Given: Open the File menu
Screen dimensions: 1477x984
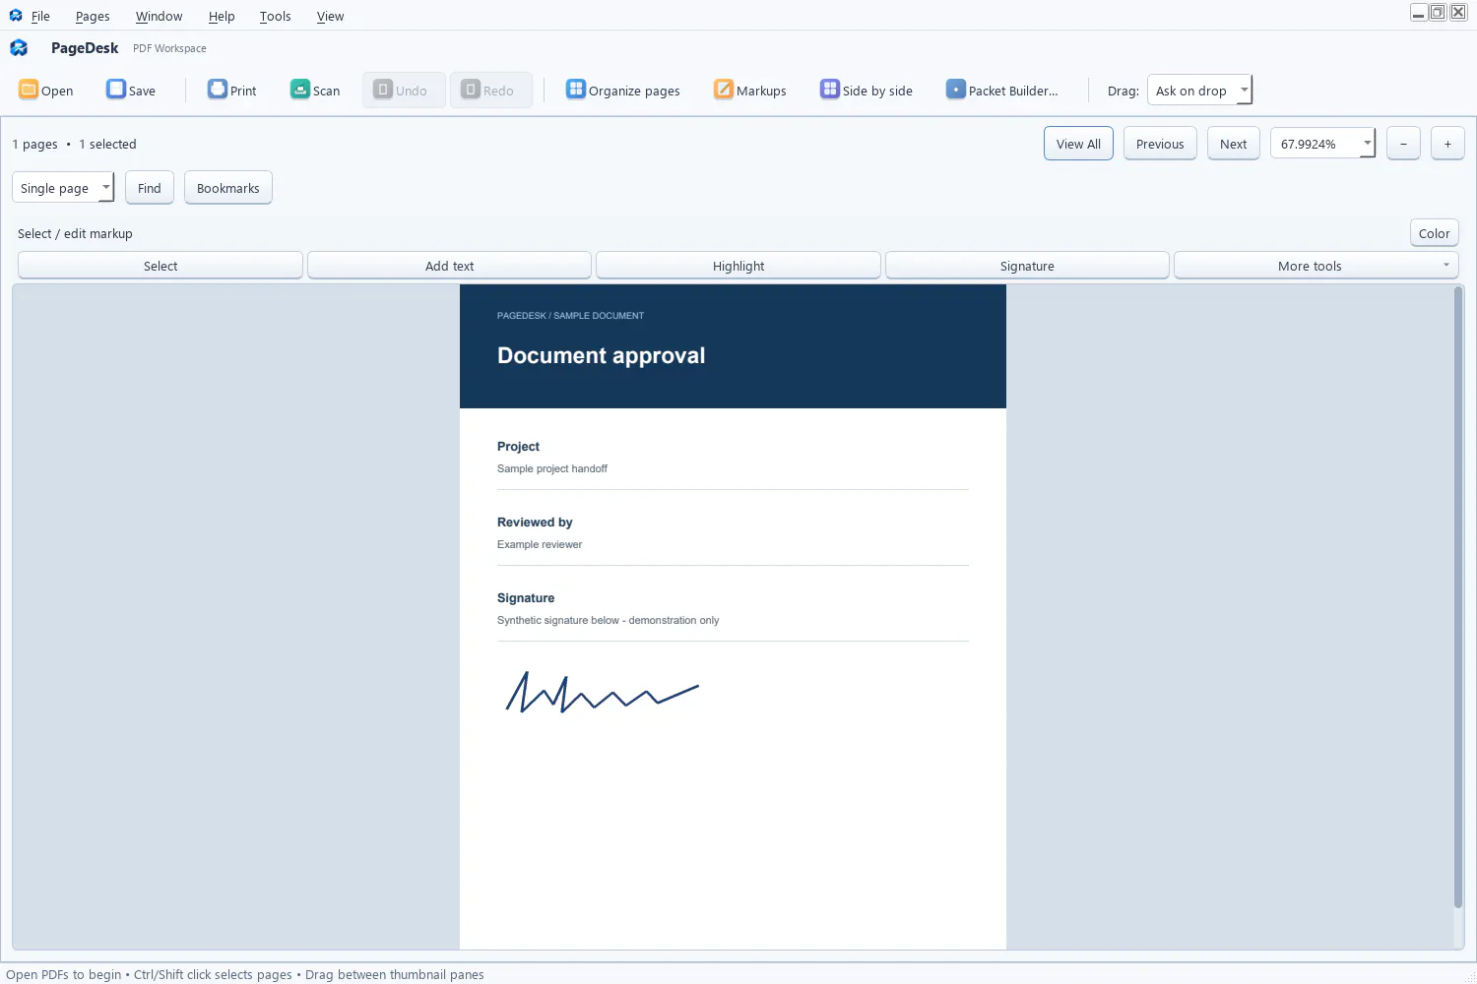Looking at the screenshot, I should [40, 16].
